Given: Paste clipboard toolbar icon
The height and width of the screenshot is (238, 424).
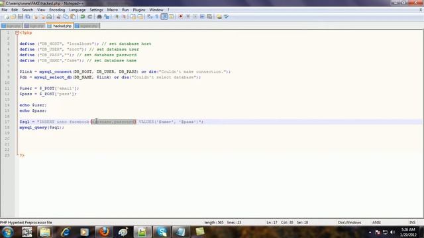Looking at the screenshot, I should point(73,17).
